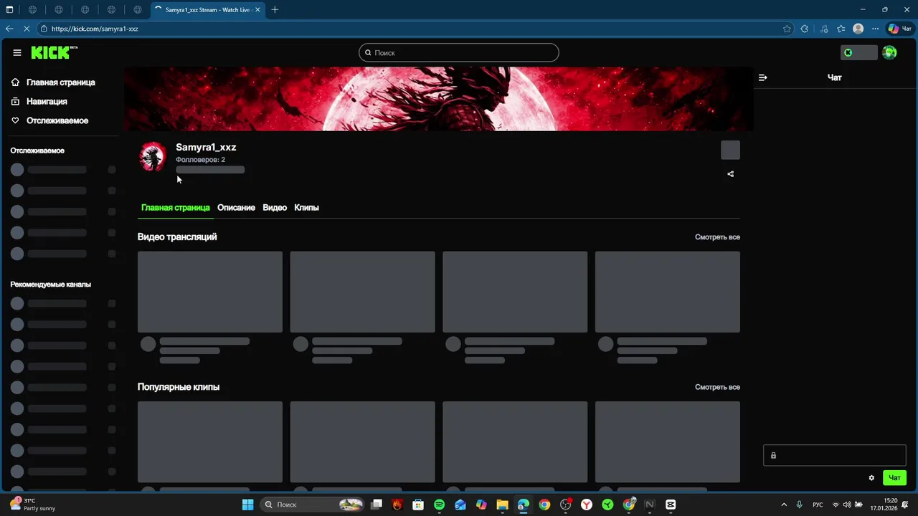Open browser extensions puzzle icon
Image resolution: width=918 pixels, height=516 pixels.
804,29
